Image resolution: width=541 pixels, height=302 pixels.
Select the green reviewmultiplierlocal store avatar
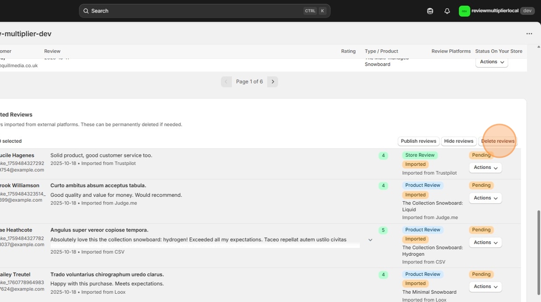464,11
